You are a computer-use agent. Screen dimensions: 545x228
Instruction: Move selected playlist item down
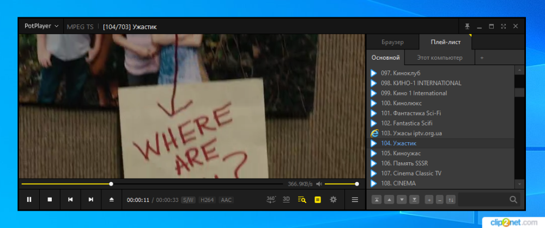point(402,200)
